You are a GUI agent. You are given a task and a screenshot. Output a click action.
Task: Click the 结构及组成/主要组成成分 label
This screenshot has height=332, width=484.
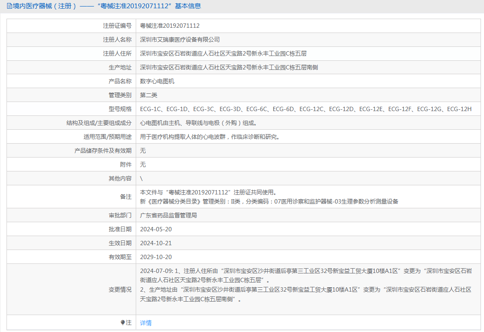point(99,123)
